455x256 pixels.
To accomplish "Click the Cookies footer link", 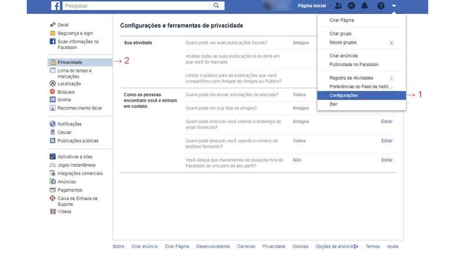I will (x=300, y=247).
